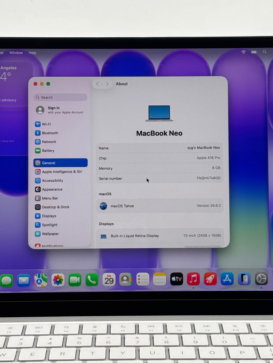Screen dimensions: 273x363
Task: Open Spotlight search in menu bar
Action: (x=265, y=52)
